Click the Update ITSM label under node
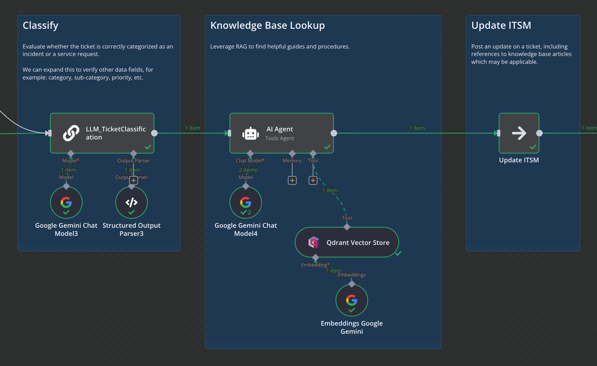 click(x=519, y=160)
